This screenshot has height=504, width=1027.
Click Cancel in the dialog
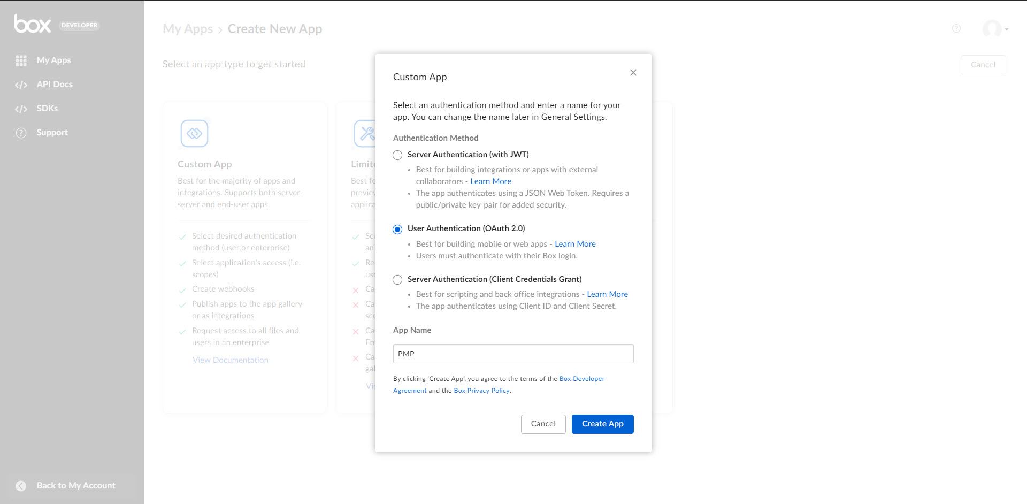[x=543, y=424]
